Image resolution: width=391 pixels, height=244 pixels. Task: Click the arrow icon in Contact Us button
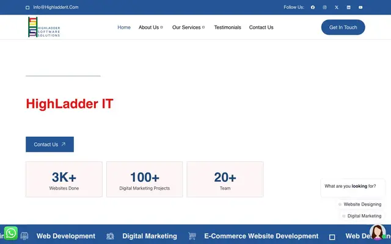pos(64,144)
